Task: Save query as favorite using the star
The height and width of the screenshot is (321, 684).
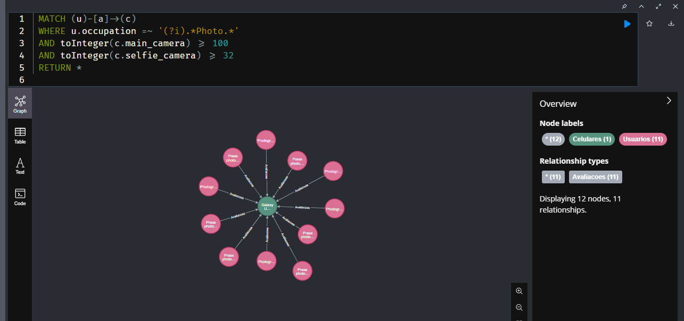Action: pyautogui.click(x=649, y=23)
